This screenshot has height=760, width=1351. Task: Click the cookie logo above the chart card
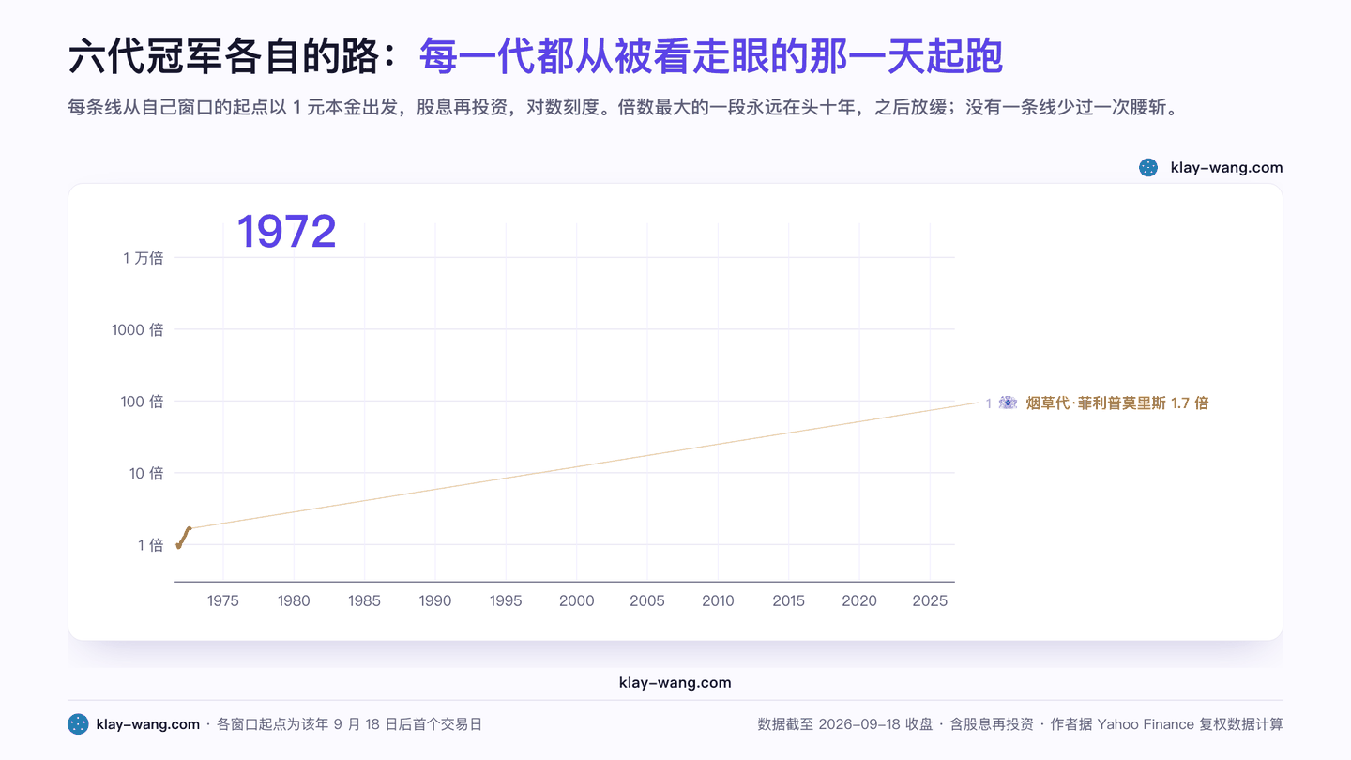1148,168
